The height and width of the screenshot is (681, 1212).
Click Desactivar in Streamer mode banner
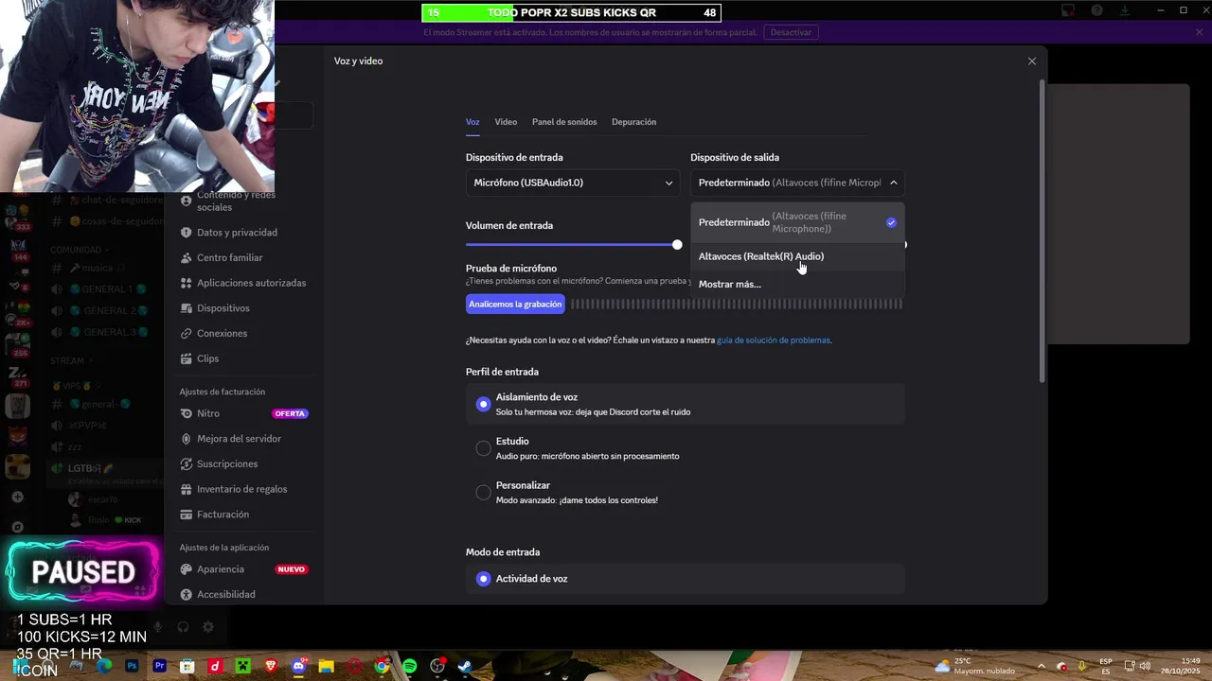click(x=791, y=32)
